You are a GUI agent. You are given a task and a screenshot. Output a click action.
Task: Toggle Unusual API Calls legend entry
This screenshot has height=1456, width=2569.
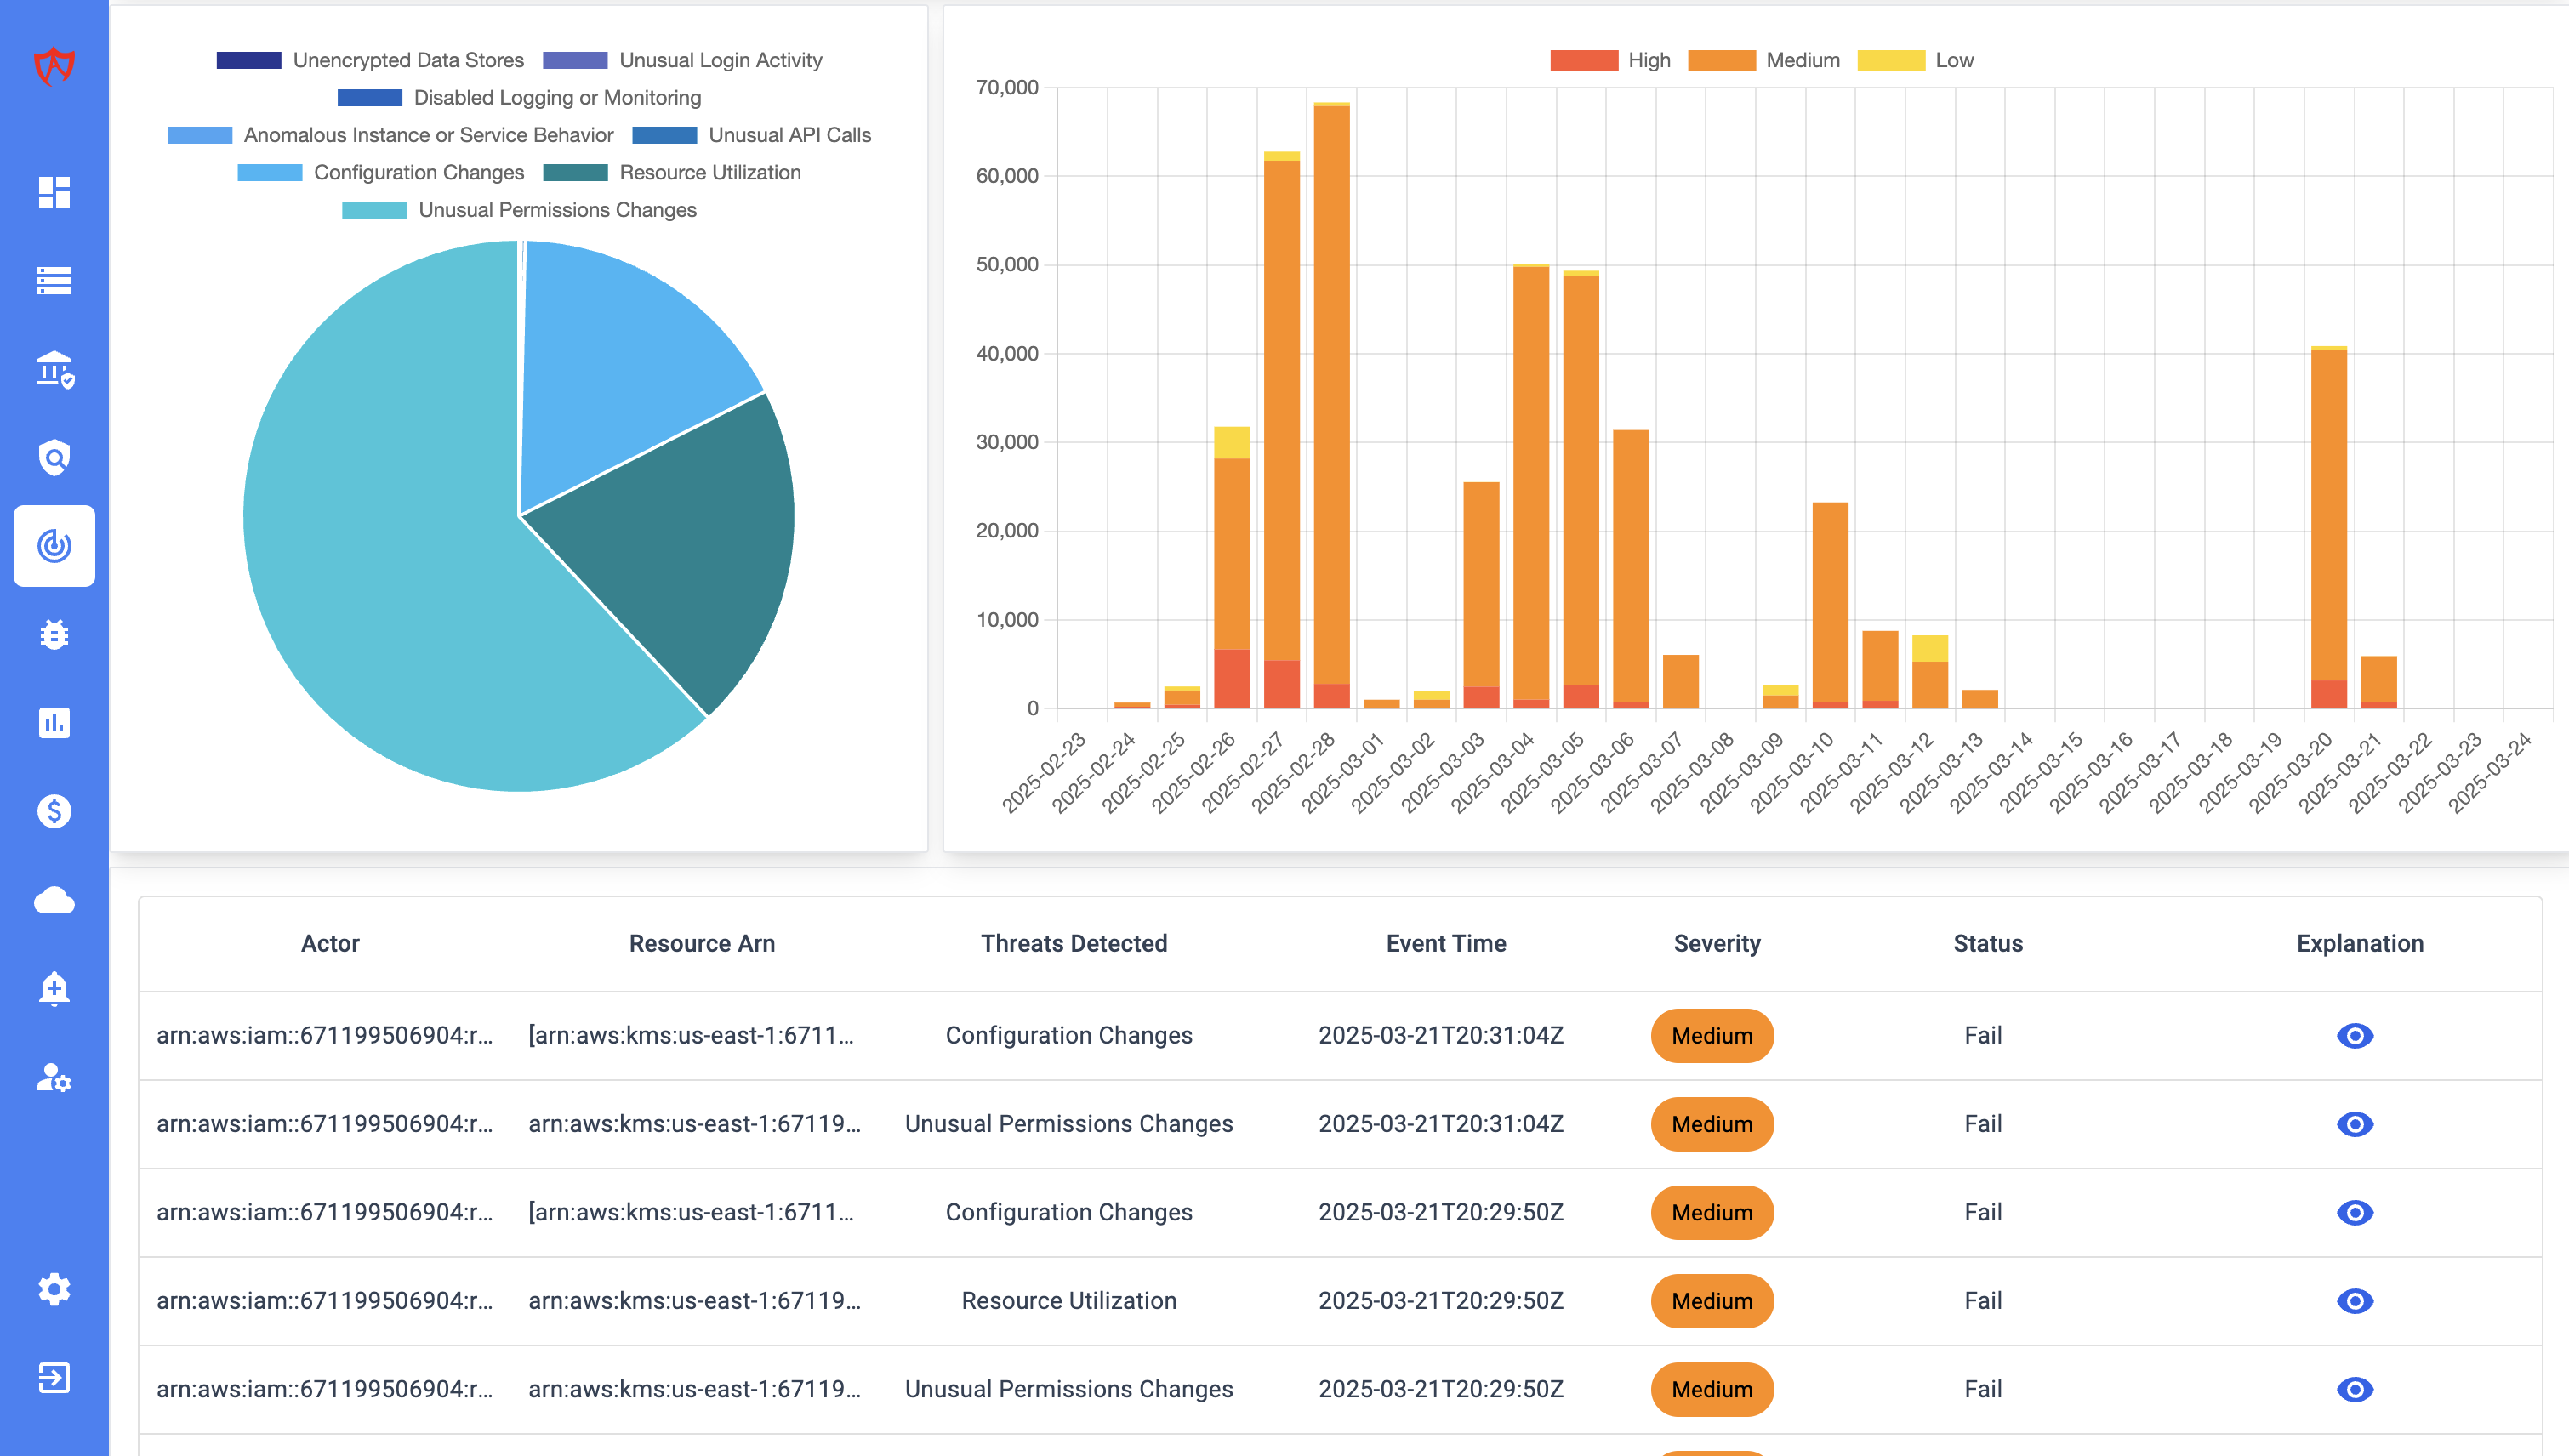[752, 135]
